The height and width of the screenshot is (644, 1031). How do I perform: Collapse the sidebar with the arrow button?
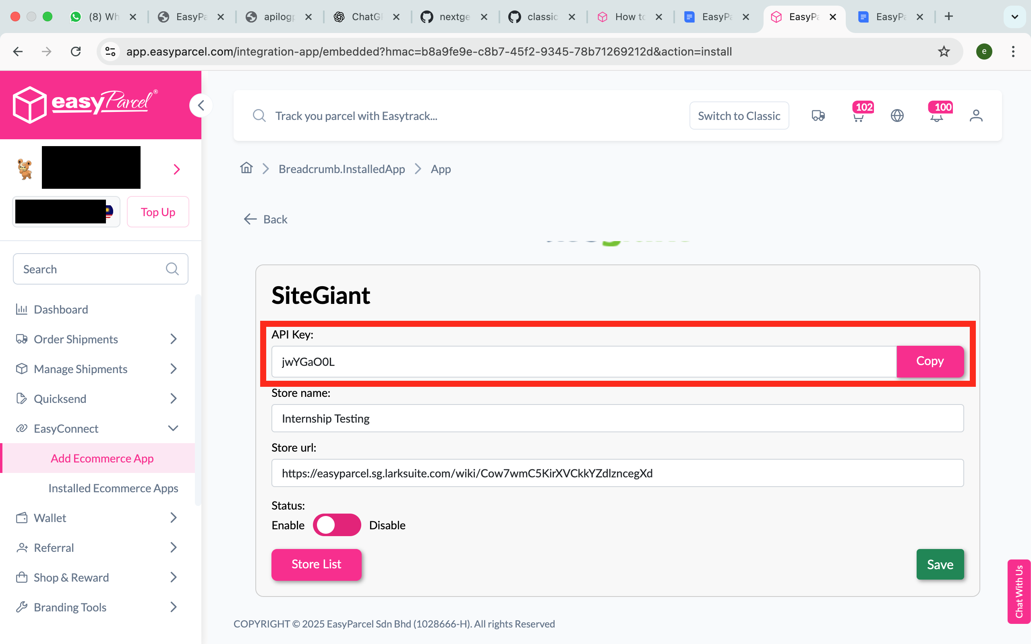coord(201,105)
